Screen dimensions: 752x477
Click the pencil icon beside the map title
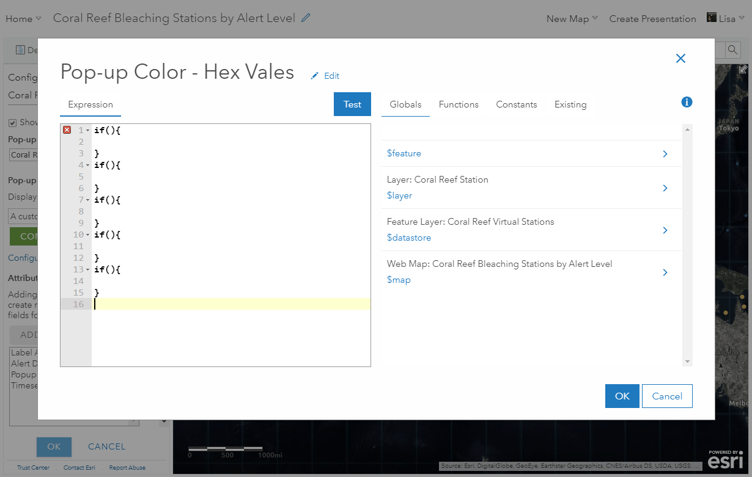306,18
